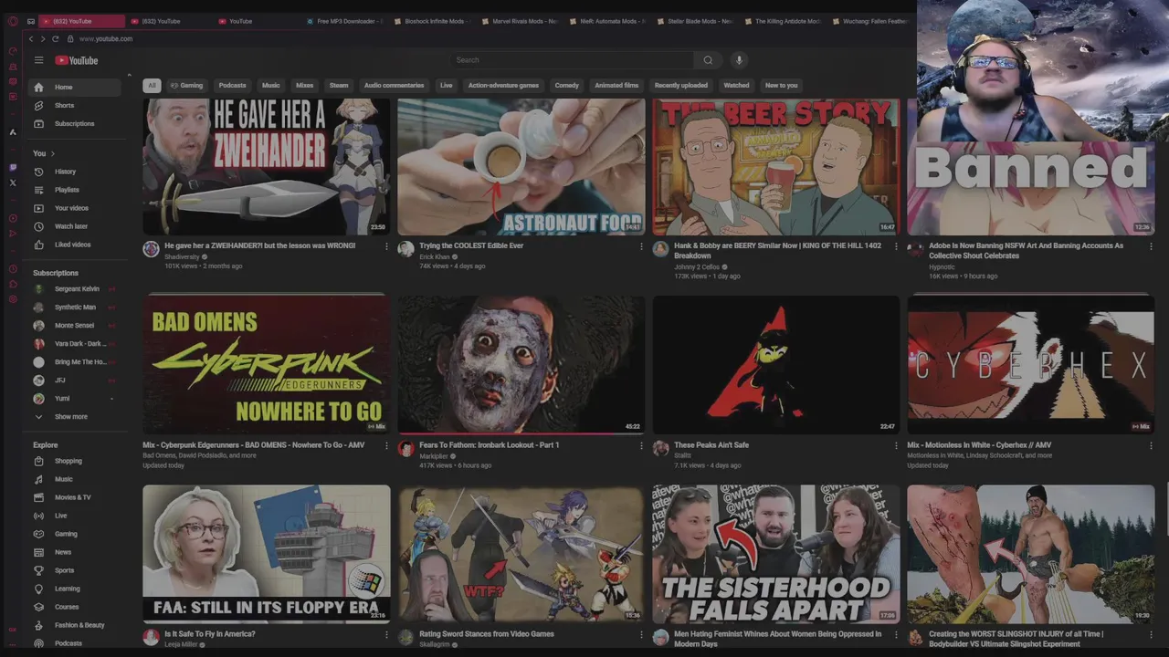The height and width of the screenshot is (657, 1169).
Task: Open the Subscriptions feed in sidebar
Action: pos(75,124)
